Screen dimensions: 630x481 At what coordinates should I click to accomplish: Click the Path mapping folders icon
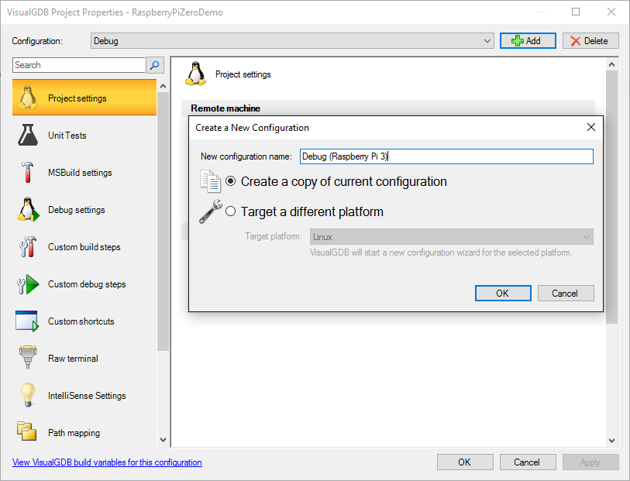(x=27, y=431)
